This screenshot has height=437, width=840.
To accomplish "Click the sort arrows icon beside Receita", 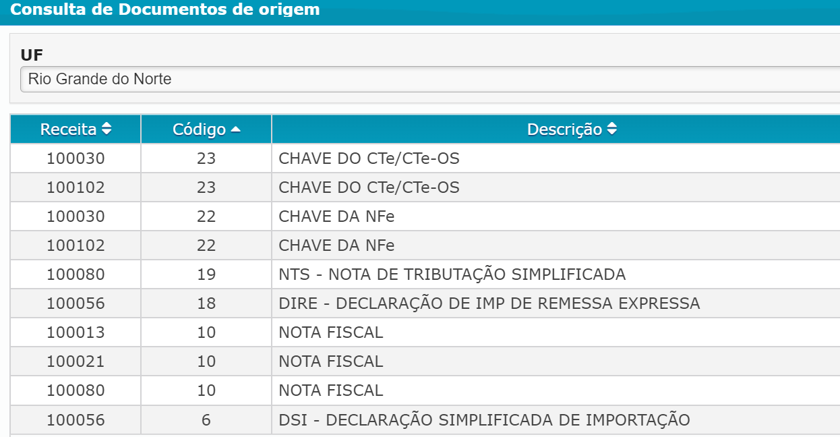I will click(x=107, y=129).
